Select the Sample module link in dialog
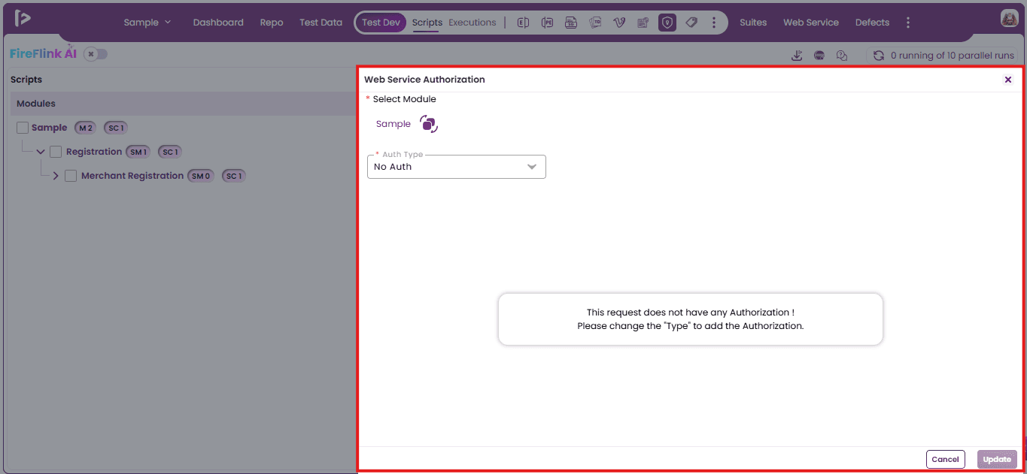 pyautogui.click(x=393, y=124)
